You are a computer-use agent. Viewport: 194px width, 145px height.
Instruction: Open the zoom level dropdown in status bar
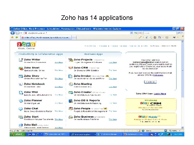tap(180, 131)
